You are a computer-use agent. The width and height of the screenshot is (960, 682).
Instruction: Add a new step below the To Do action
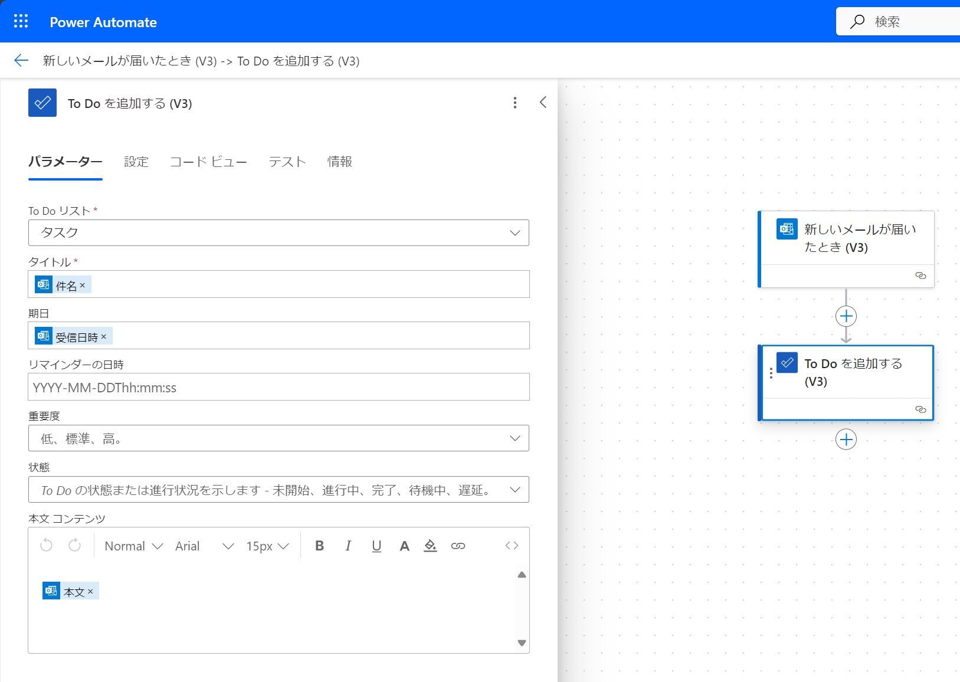(x=846, y=440)
